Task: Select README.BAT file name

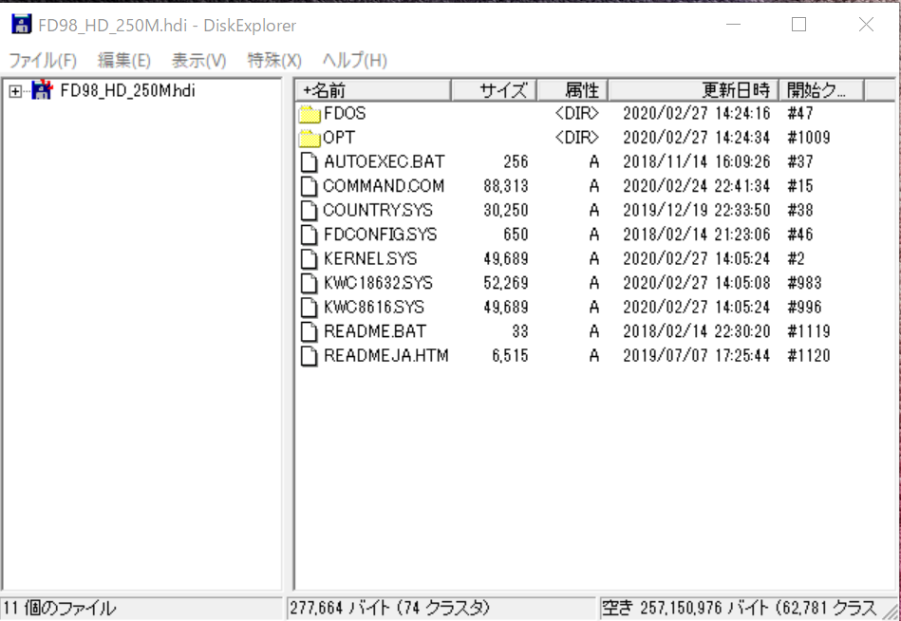Action: (x=375, y=331)
